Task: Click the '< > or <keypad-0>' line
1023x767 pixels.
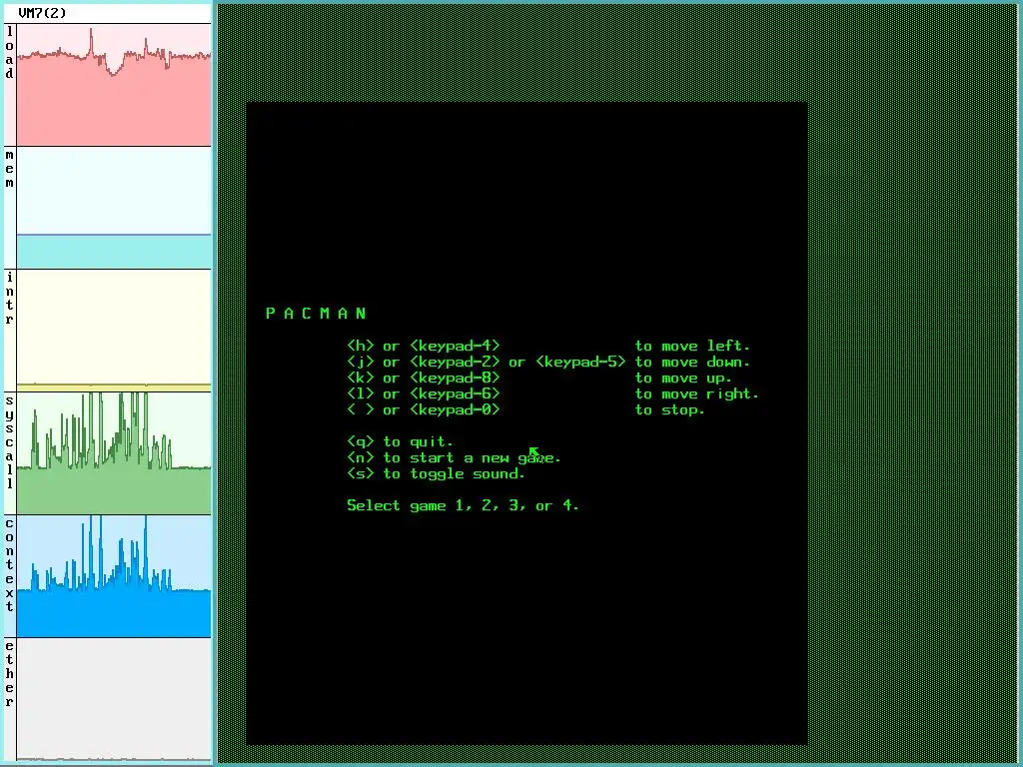Action: [x=424, y=409]
